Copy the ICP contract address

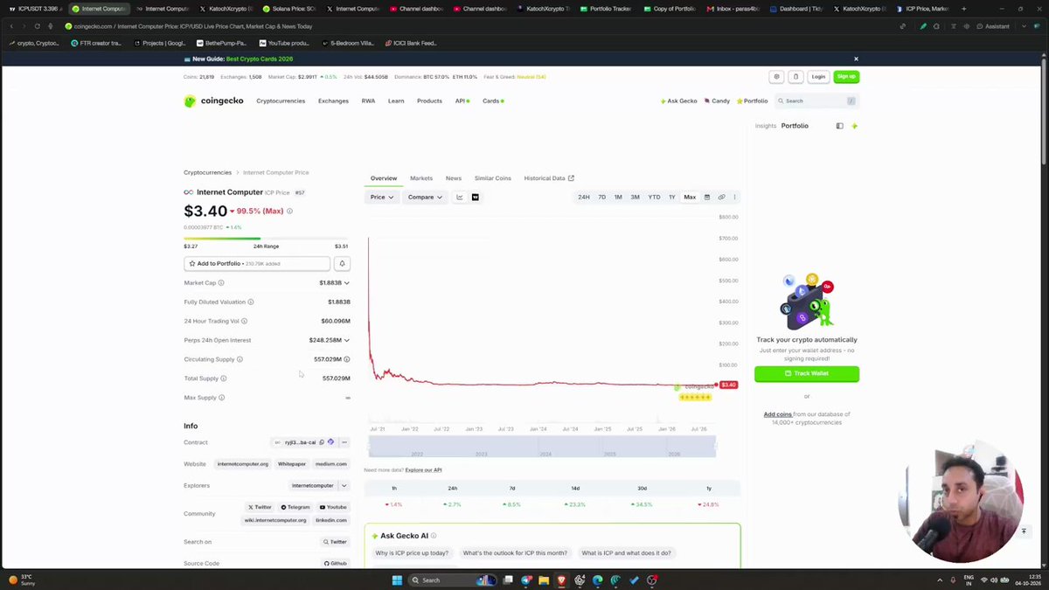[322, 442]
